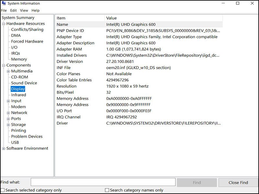
Task: Collapse the Components tree node
Action: (4, 65)
